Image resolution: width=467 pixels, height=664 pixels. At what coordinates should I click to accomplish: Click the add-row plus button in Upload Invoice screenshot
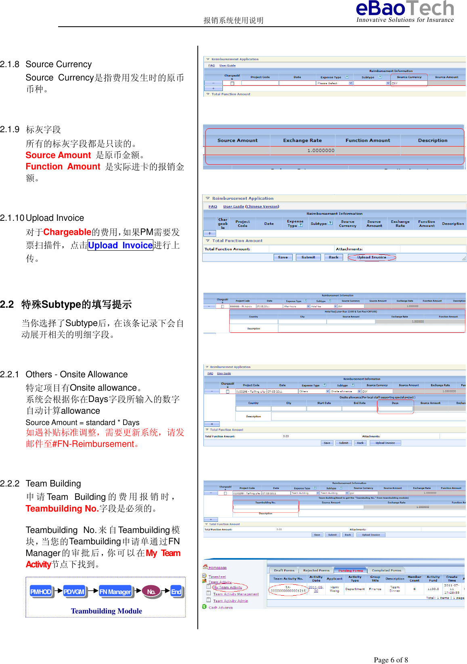210,233
